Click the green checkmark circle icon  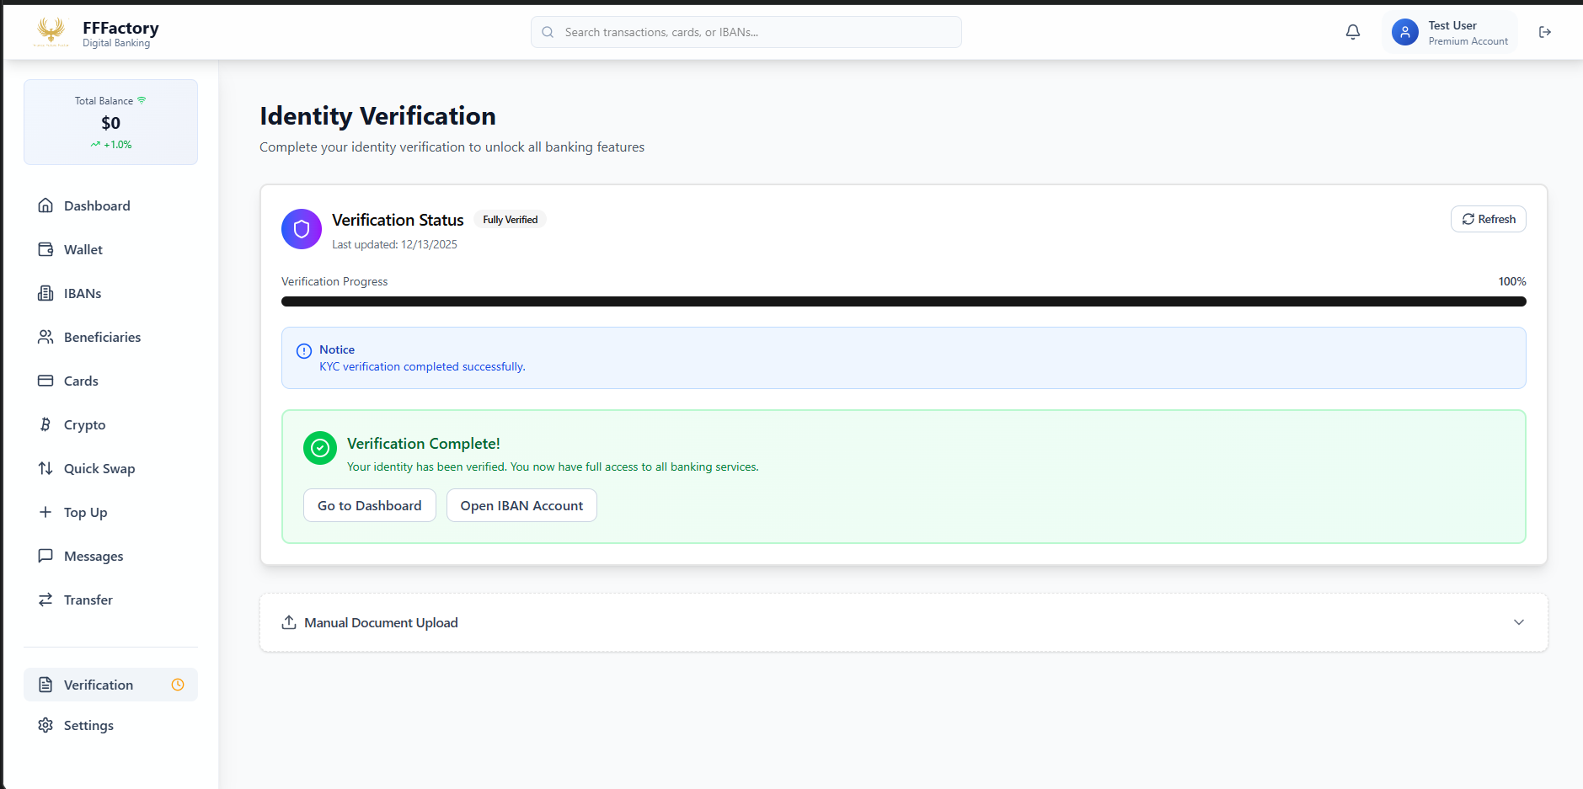point(320,448)
